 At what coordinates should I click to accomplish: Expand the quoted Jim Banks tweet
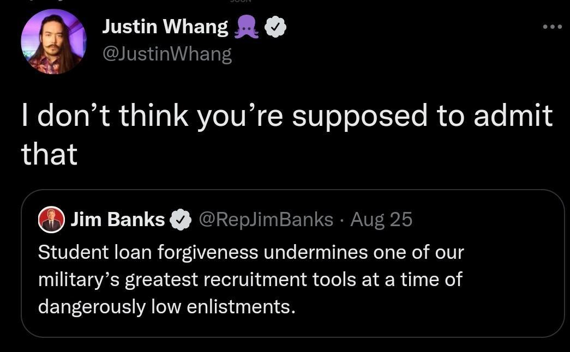pyautogui.click(x=292, y=262)
